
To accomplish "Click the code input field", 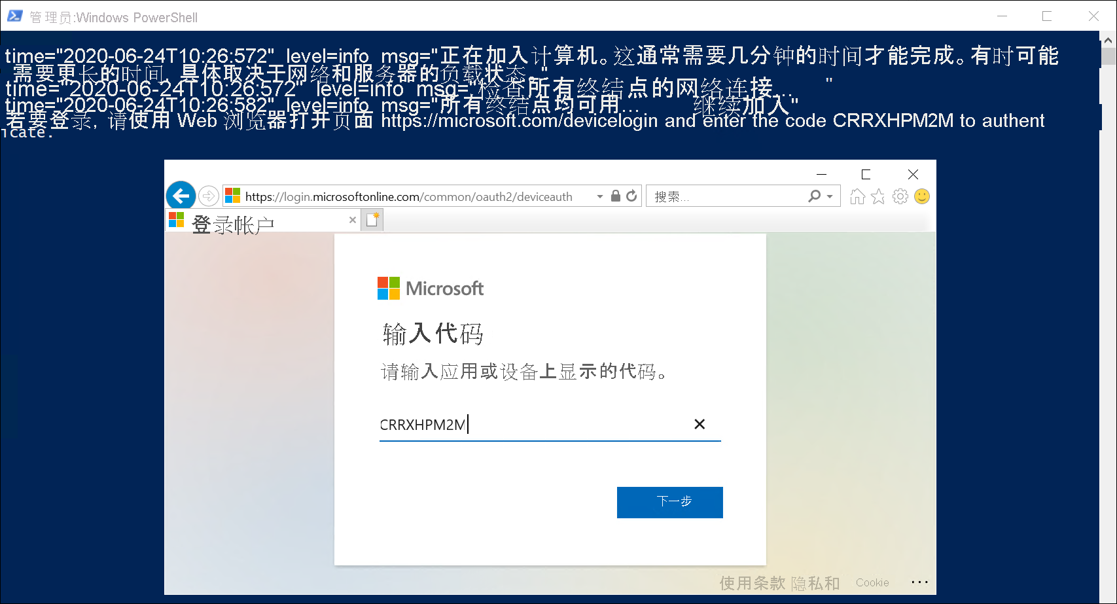I will [550, 425].
